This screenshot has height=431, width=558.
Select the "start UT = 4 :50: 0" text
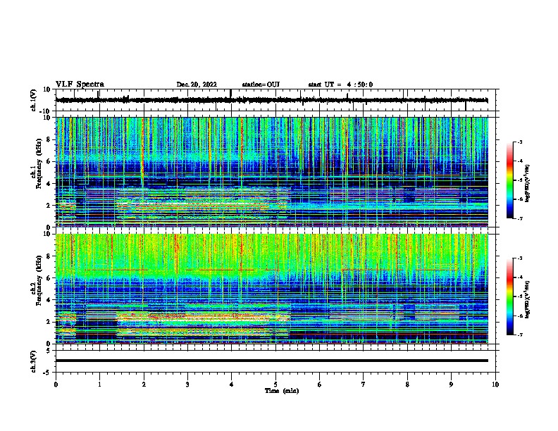tap(340, 85)
